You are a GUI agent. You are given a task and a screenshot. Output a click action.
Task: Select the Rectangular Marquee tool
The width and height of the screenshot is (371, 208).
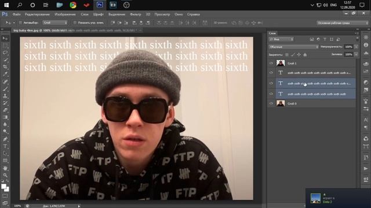tap(5, 46)
